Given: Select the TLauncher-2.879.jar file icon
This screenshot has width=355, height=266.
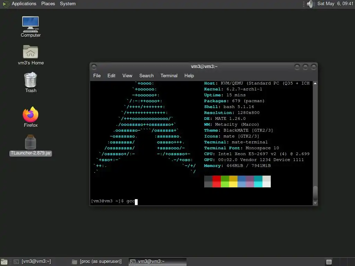Looking at the screenshot, I should [31, 145].
